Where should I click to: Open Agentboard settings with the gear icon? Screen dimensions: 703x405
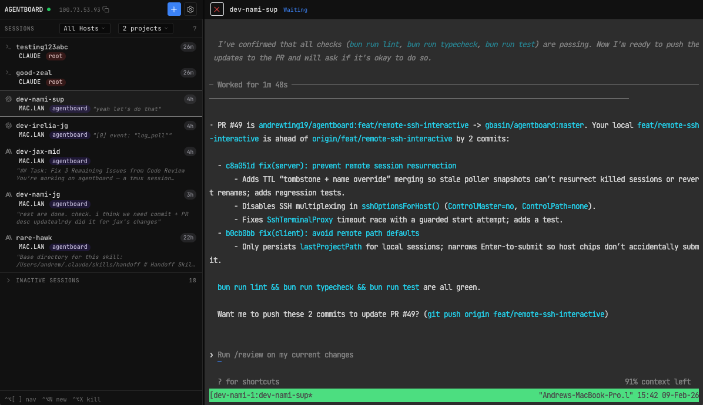coord(190,9)
